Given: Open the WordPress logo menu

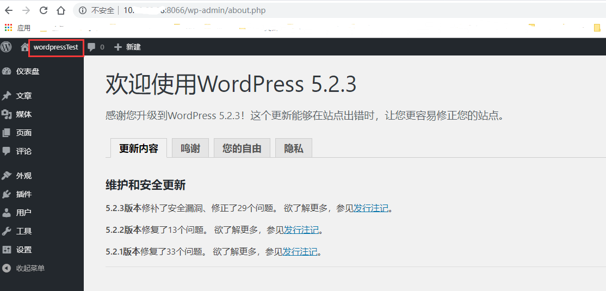Looking at the screenshot, I should pyautogui.click(x=6, y=47).
